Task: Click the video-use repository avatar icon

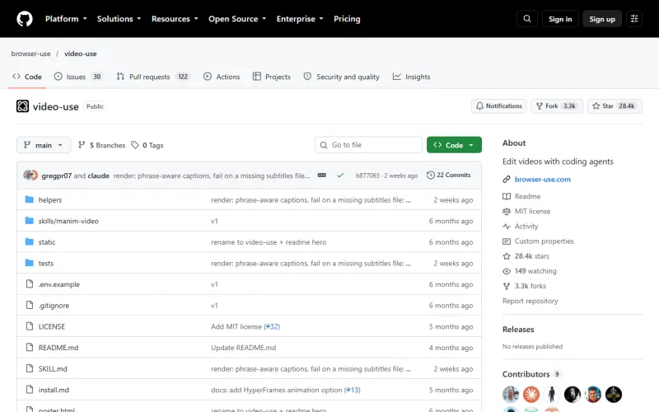Action: (x=23, y=106)
